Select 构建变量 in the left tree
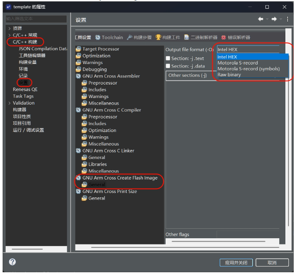295x274 pixels. 27,62
